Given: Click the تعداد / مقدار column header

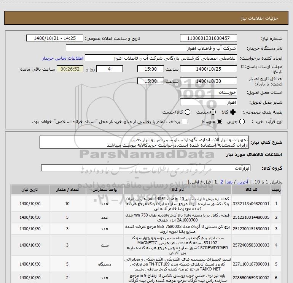Looking at the screenshot, I should 67,190.
